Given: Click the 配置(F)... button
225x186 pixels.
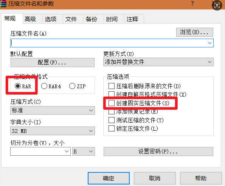Looking at the screenshot, I should tap(53, 63).
